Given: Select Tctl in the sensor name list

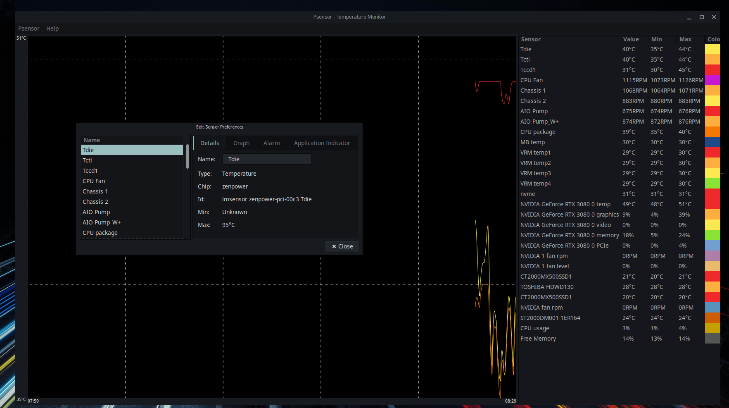Looking at the screenshot, I should click(x=132, y=160).
